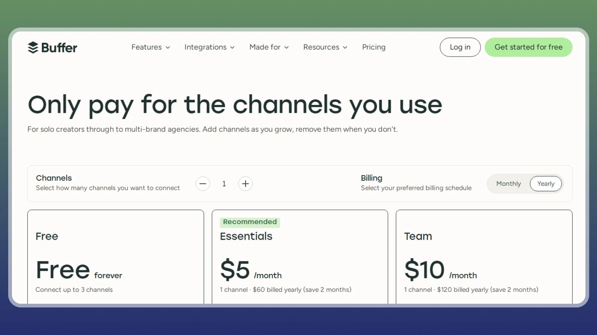Click '$60 billed yearly' text

(x=277, y=290)
